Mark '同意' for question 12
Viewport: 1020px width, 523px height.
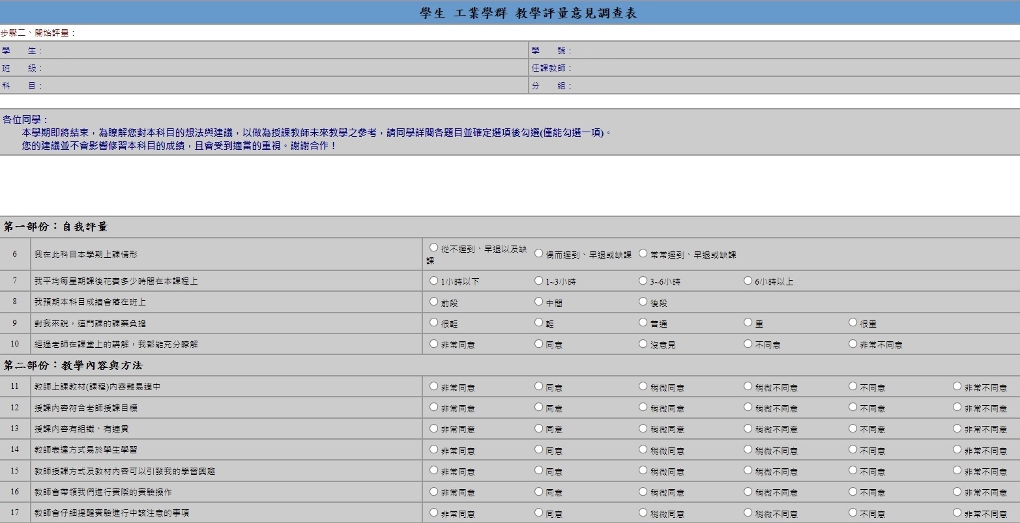538,407
